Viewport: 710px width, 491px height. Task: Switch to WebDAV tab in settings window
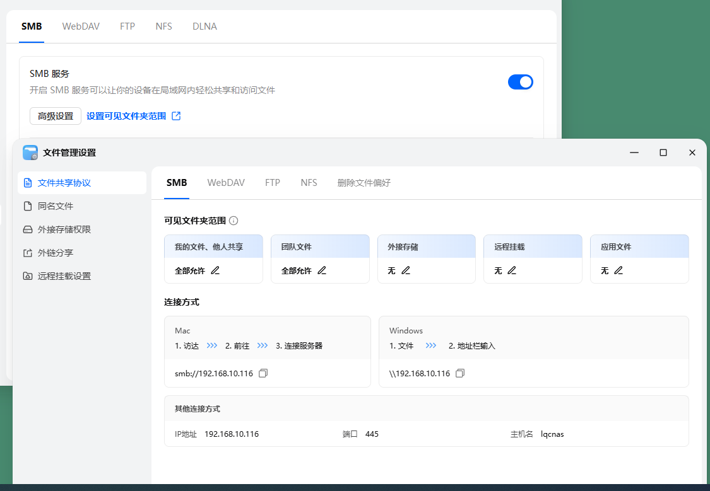click(x=226, y=183)
